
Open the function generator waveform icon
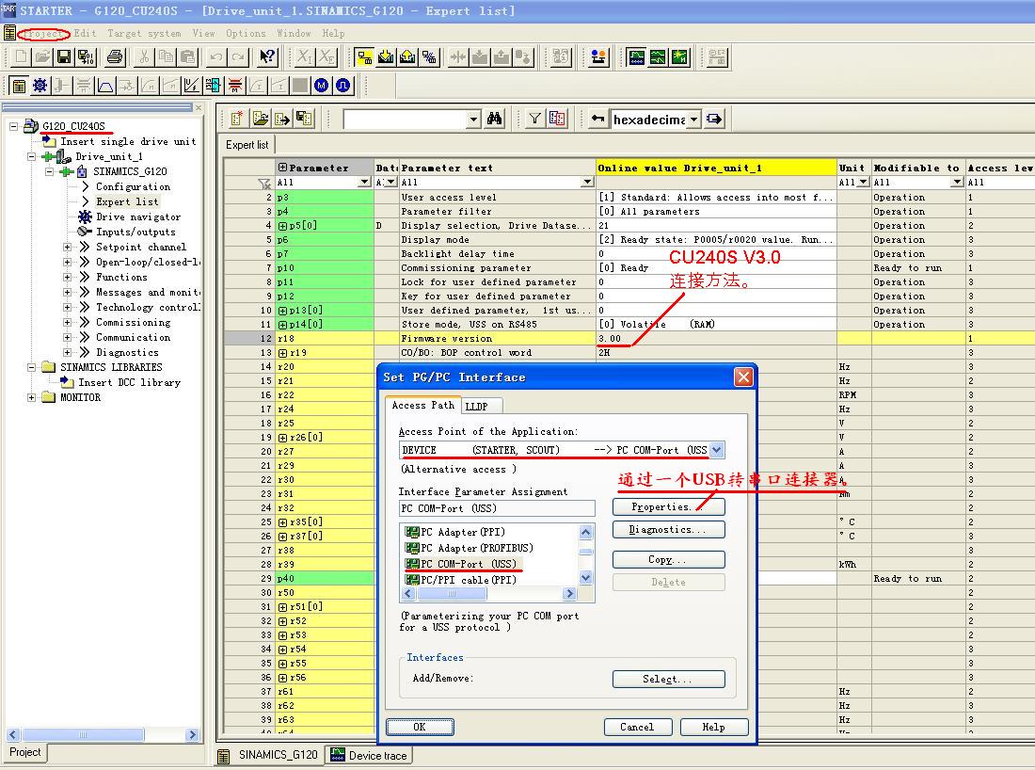(x=658, y=57)
